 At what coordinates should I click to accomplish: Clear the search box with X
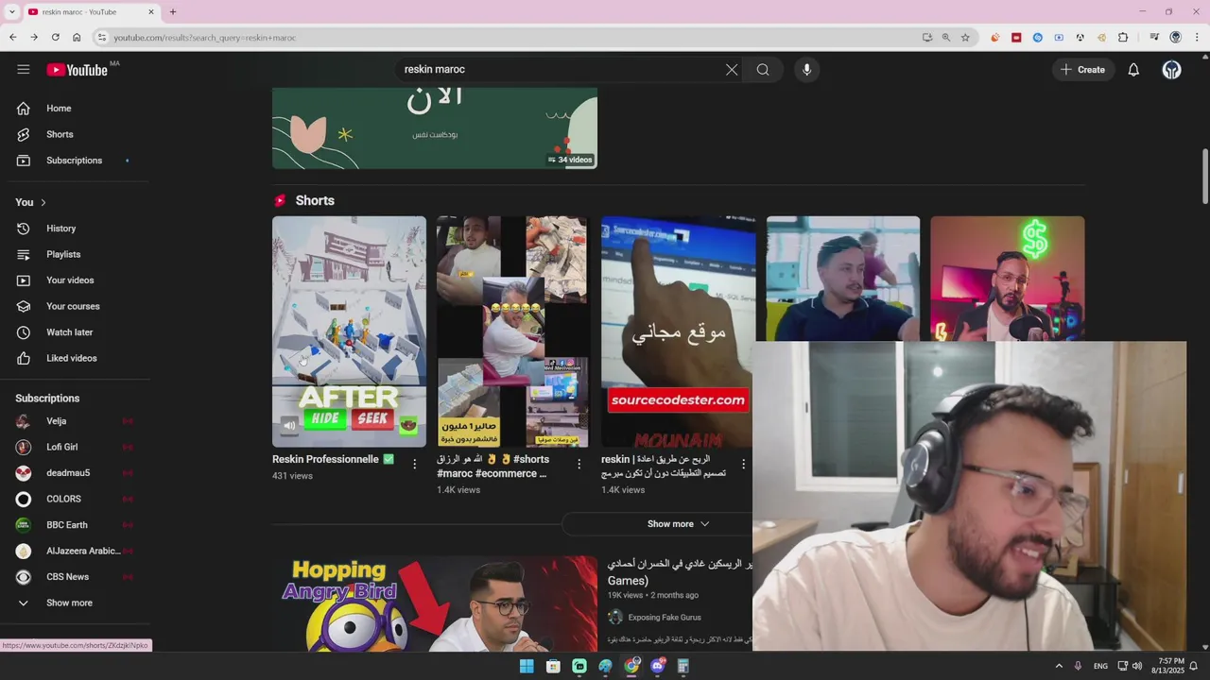click(x=732, y=69)
